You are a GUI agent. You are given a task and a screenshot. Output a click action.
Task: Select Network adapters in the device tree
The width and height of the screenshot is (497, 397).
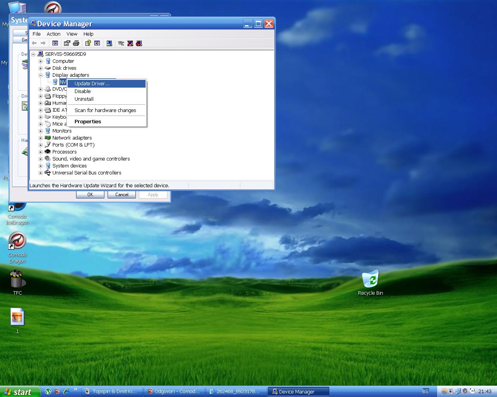coord(72,138)
